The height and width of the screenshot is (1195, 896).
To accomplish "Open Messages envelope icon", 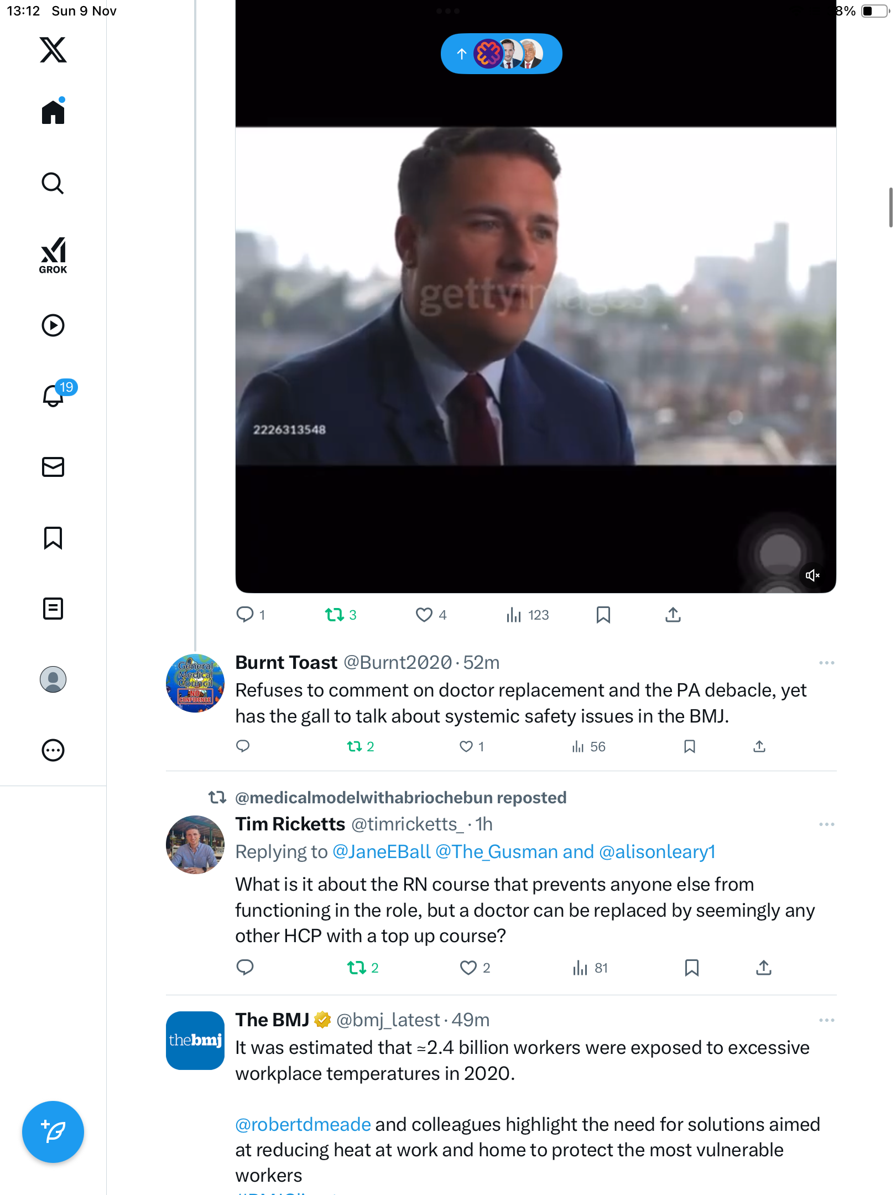I will click(x=53, y=467).
